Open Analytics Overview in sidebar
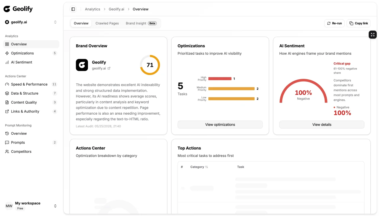Screen dimensions: 379x216 coord(31,44)
